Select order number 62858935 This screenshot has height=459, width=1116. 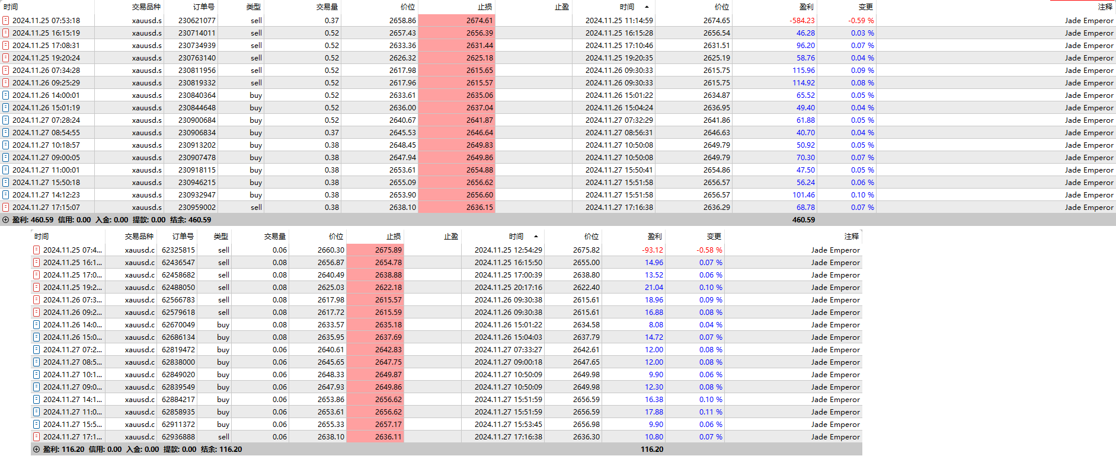tap(178, 412)
